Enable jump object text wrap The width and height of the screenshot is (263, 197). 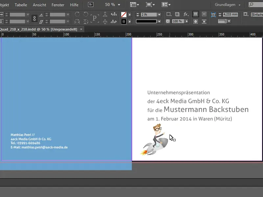pyautogui.click(x=204, y=21)
